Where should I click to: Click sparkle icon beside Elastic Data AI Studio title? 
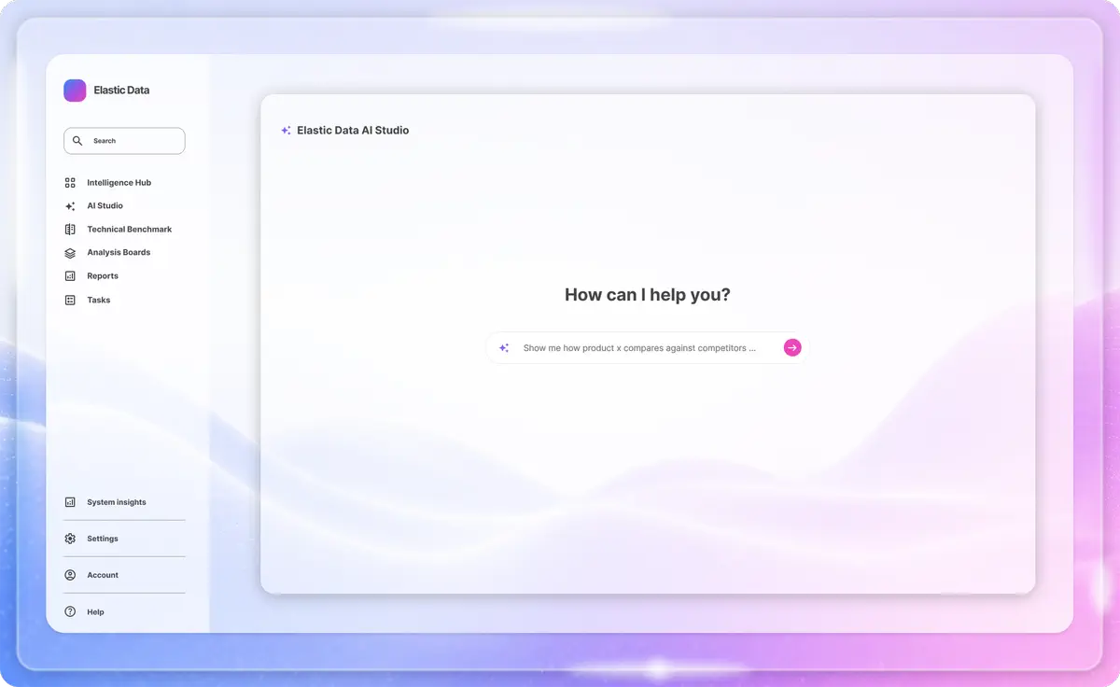286,131
